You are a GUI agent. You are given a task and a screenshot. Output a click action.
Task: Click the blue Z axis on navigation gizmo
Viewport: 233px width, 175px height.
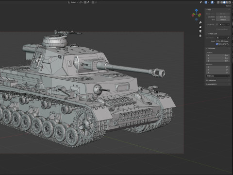[x=196, y=10]
